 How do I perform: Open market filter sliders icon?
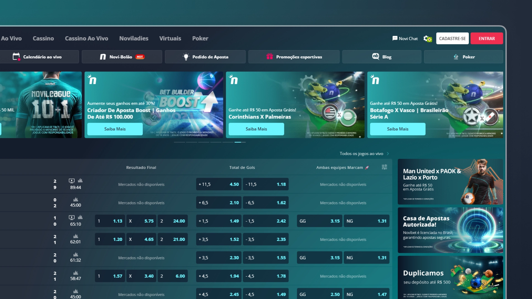(384, 167)
